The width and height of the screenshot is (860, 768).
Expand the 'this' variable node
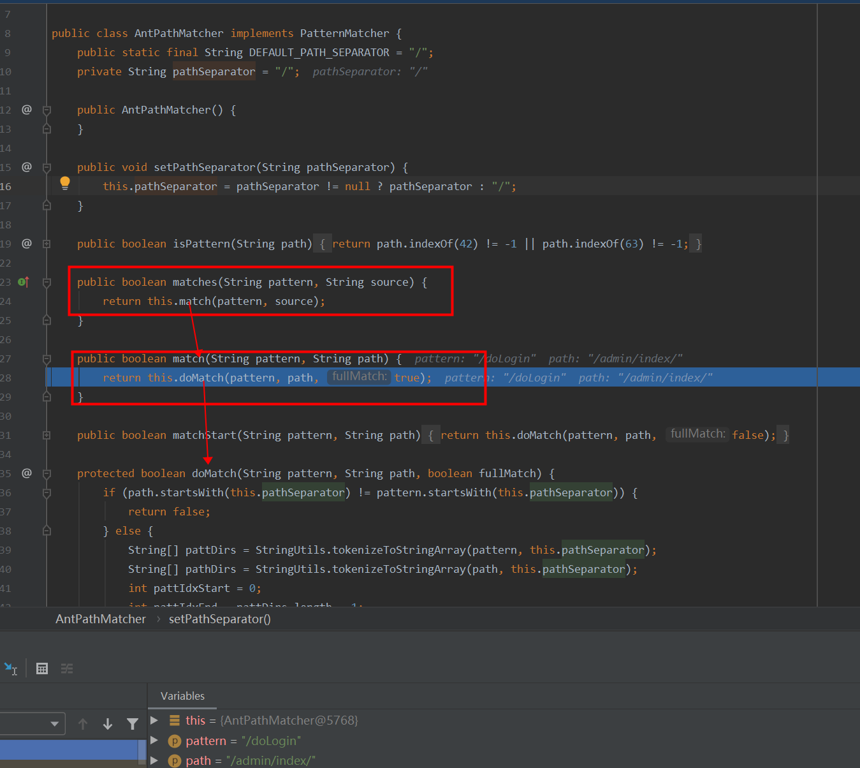154,720
